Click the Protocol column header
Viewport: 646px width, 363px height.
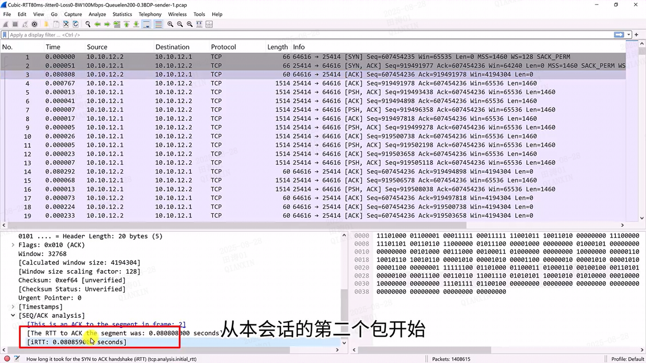(223, 47)
